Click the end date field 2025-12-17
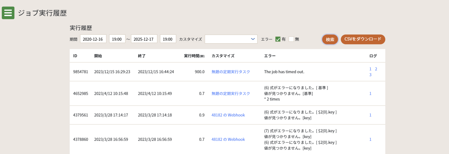The height and width of the screenshot is (154, 449). pyautogui.click(x=144, y=39)
